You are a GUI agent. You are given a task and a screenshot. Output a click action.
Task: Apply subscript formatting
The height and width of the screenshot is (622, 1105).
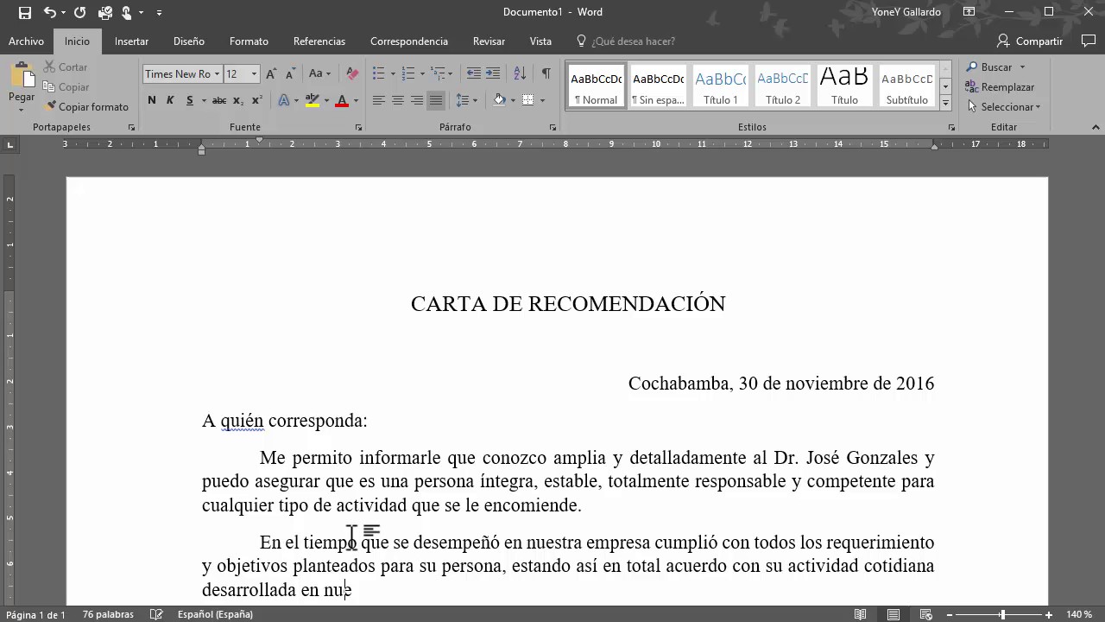[x=238, y=100]
